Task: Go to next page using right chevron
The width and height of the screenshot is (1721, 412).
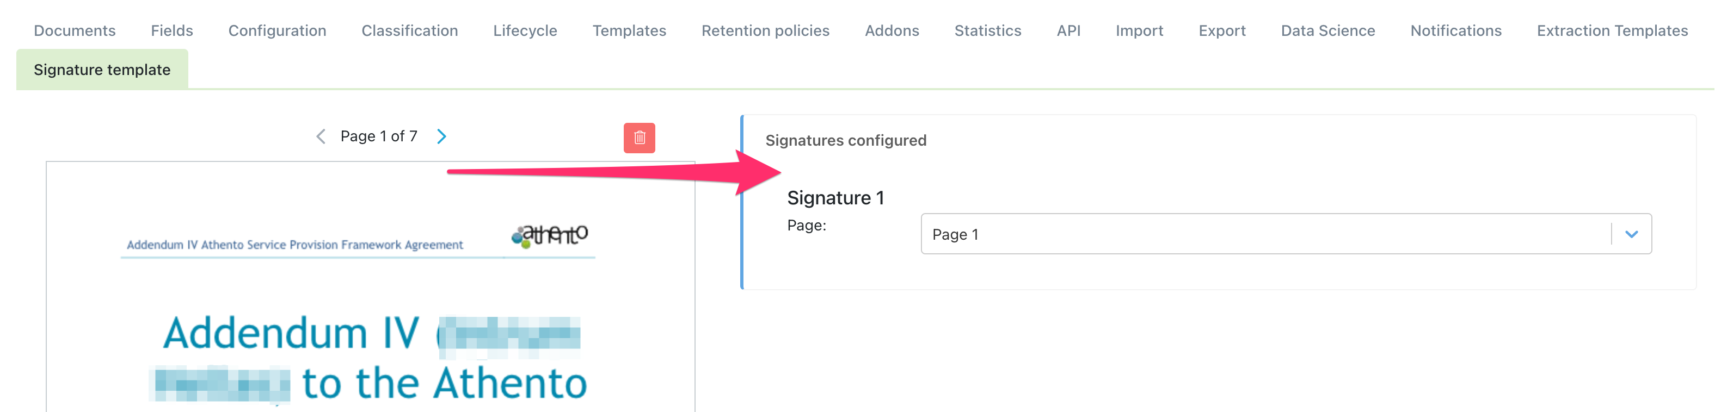Action: pyautogui.click(x=441, y=136)
